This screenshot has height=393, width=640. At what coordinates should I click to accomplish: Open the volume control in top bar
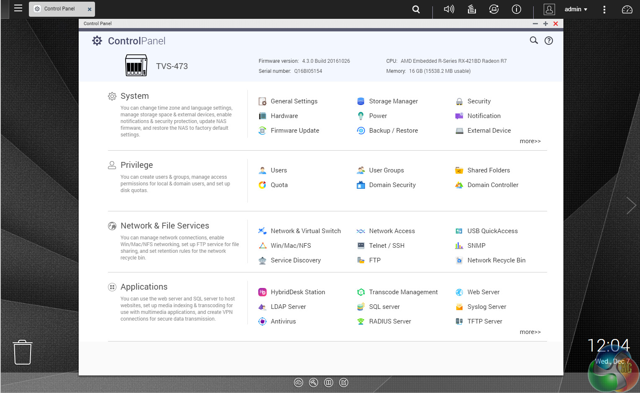tap(449, 9)
